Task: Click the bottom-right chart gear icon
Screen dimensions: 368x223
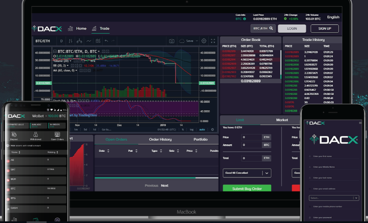Action: [212, 129]
